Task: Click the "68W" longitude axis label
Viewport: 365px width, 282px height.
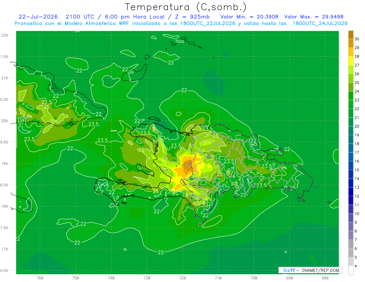Action: pos(325,278)
